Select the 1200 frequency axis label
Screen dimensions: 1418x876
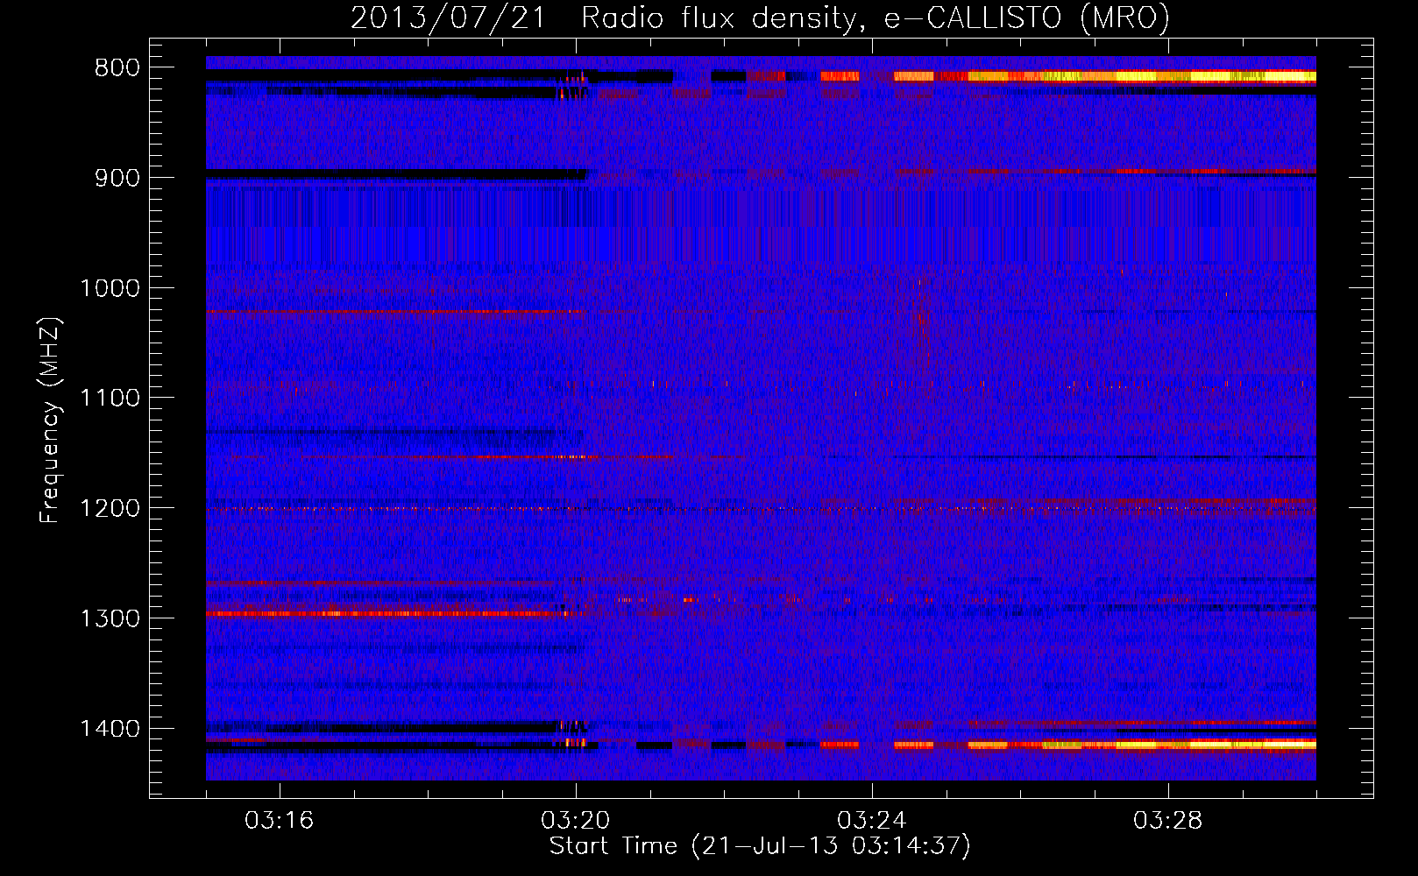(110, 509)
